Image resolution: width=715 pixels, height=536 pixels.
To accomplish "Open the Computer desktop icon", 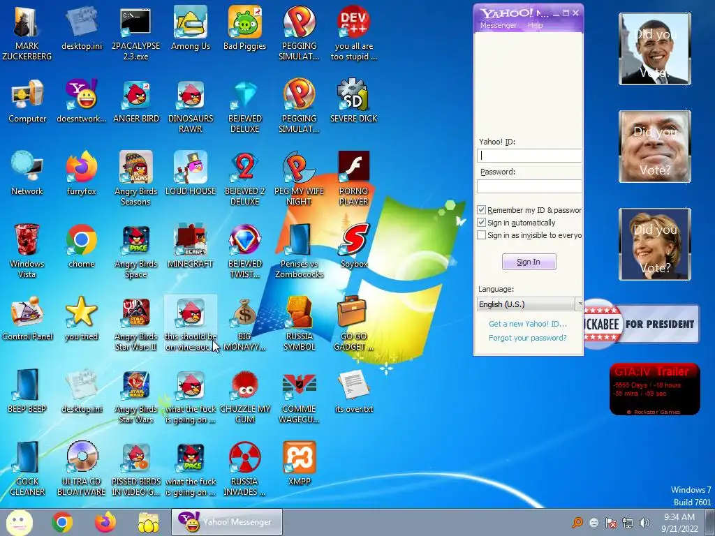I will click(27, 101).
